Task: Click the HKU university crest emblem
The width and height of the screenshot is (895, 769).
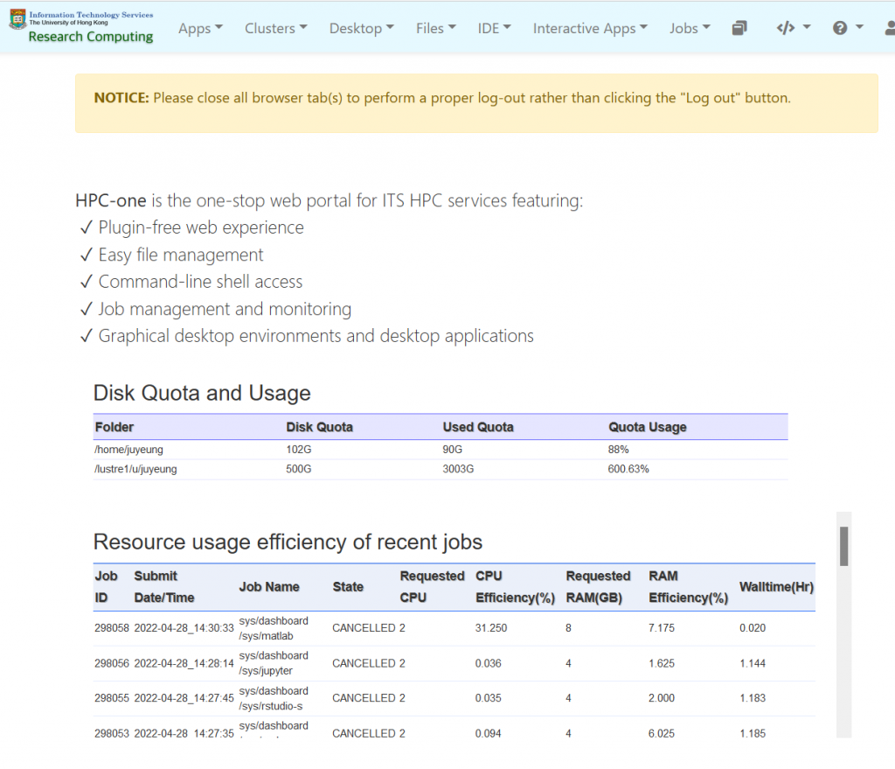Action: click(x=18, y=18)
